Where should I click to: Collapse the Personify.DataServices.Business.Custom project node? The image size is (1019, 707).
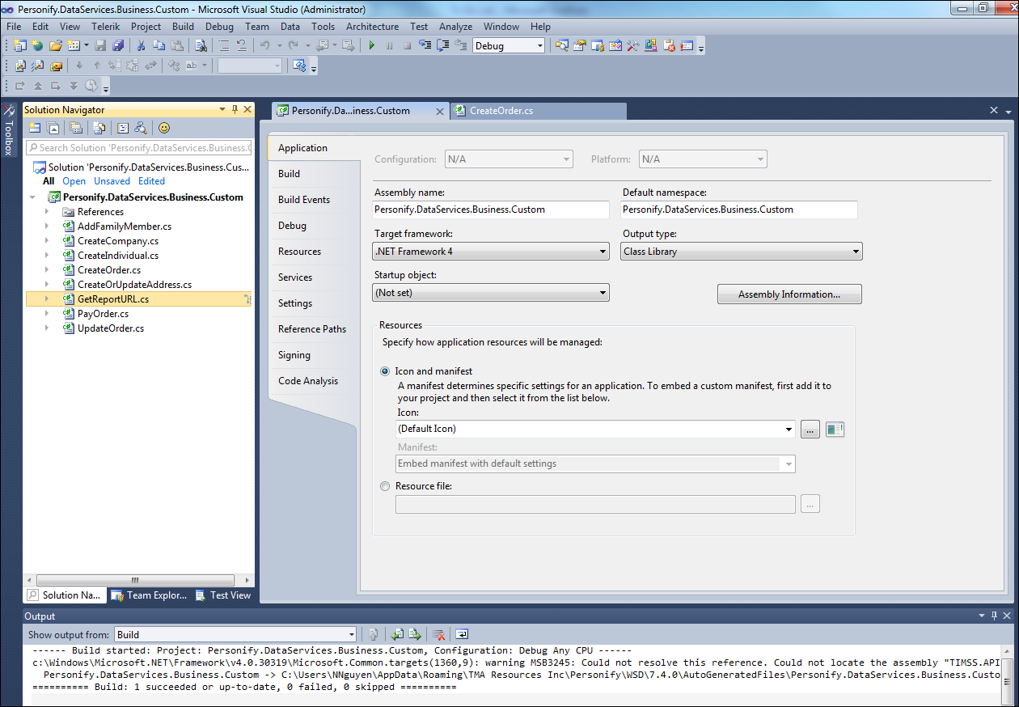pyautogui.click(x=32, y=197)
